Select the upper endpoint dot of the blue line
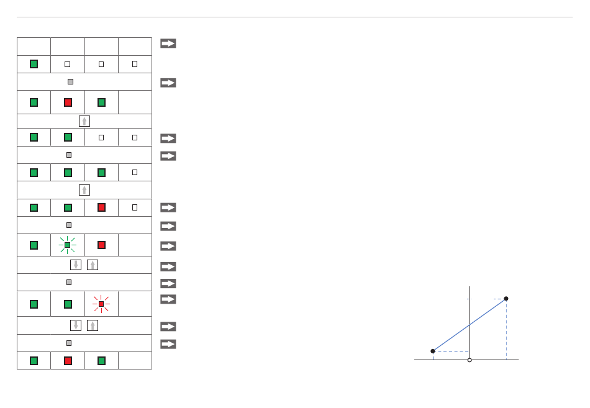 click(506, 299)
